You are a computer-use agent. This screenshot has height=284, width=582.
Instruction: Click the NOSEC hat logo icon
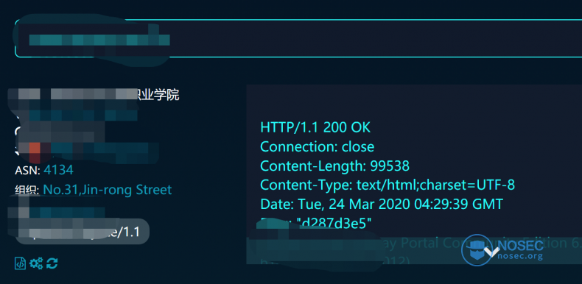477,250
